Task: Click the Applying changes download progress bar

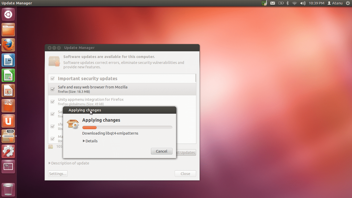Action: pos(127,127)
